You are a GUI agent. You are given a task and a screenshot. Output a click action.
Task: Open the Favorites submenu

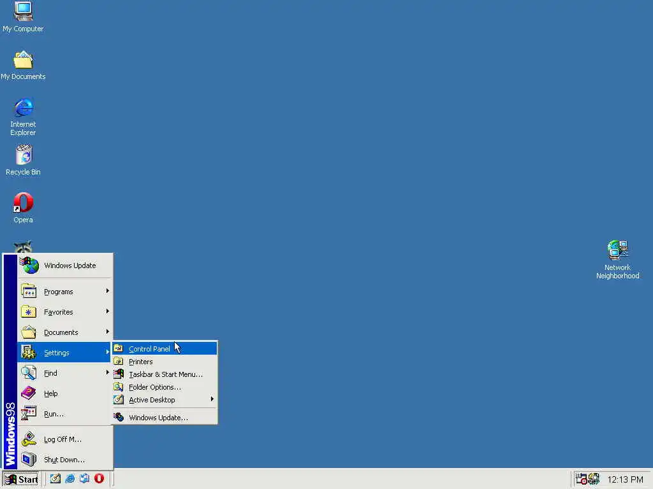[65, 312]
